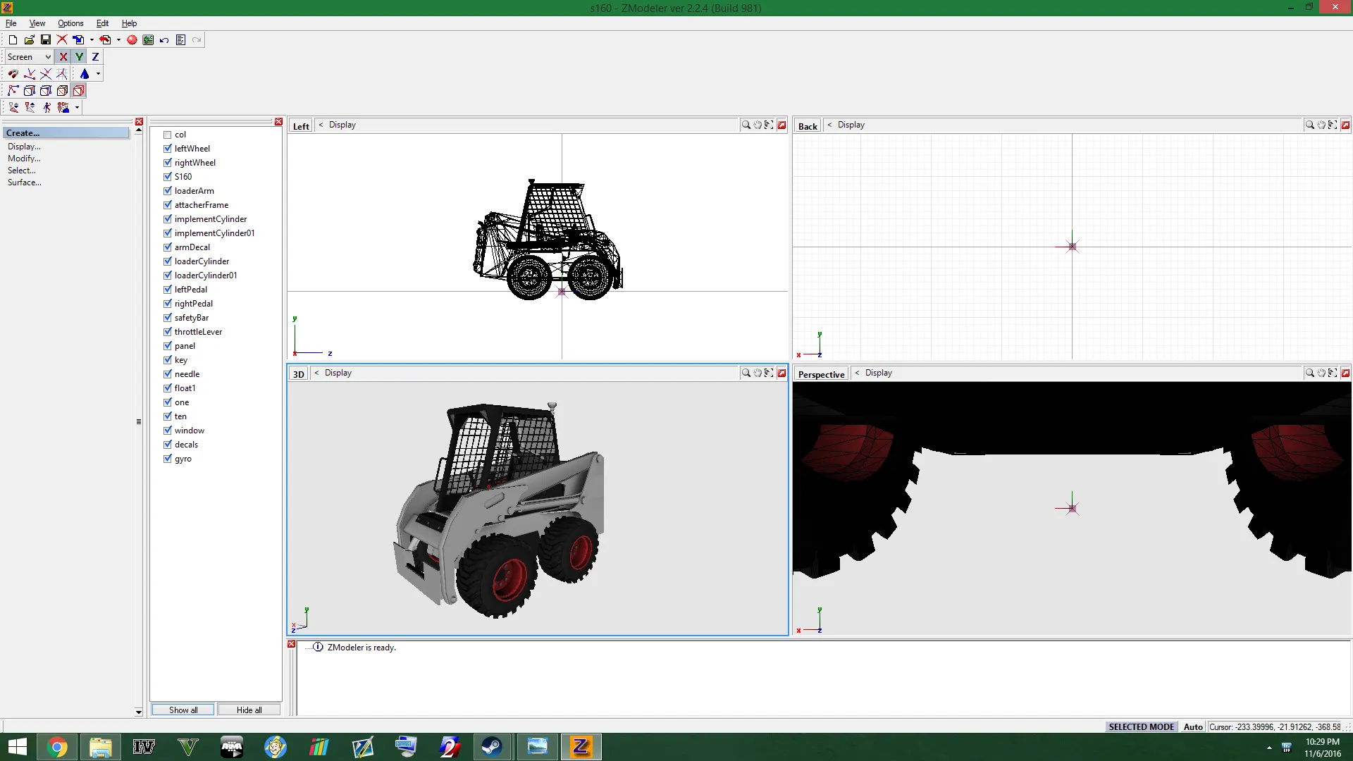The width and height of the screenshot is (1353, 761).
Task: Expand the import arrow dropdown
Action: click(92, 40)
